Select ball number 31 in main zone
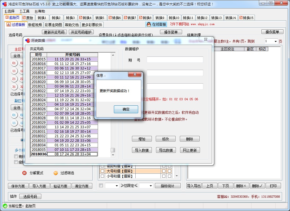This screenshot has height=211, width=290. pos(14,87)
